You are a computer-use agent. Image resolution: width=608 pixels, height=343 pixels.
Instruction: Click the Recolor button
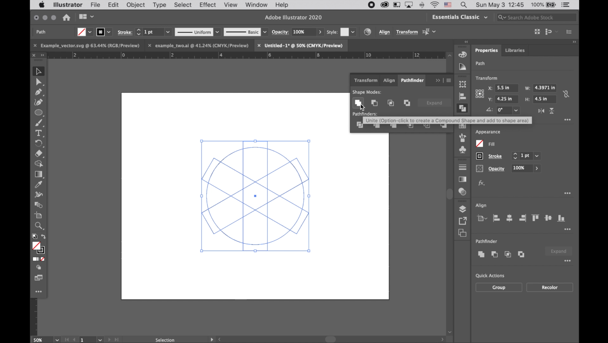click(549, 287)
